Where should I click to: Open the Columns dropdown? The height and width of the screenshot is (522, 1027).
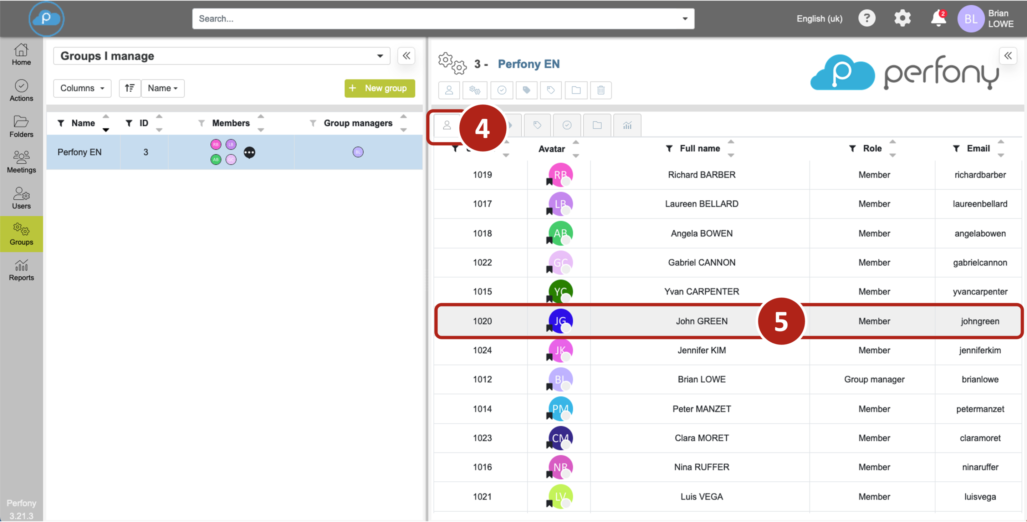pyautogui.click(x=82, y=88)
